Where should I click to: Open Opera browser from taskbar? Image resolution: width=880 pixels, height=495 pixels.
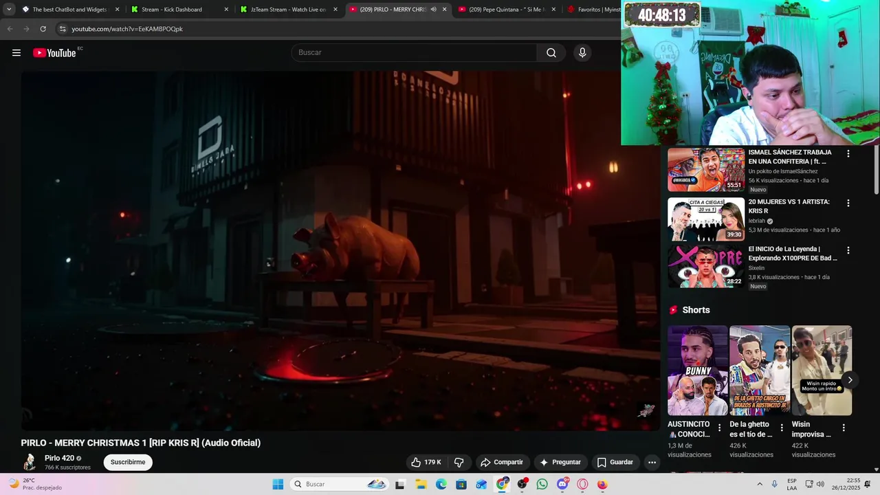(582, 484)
